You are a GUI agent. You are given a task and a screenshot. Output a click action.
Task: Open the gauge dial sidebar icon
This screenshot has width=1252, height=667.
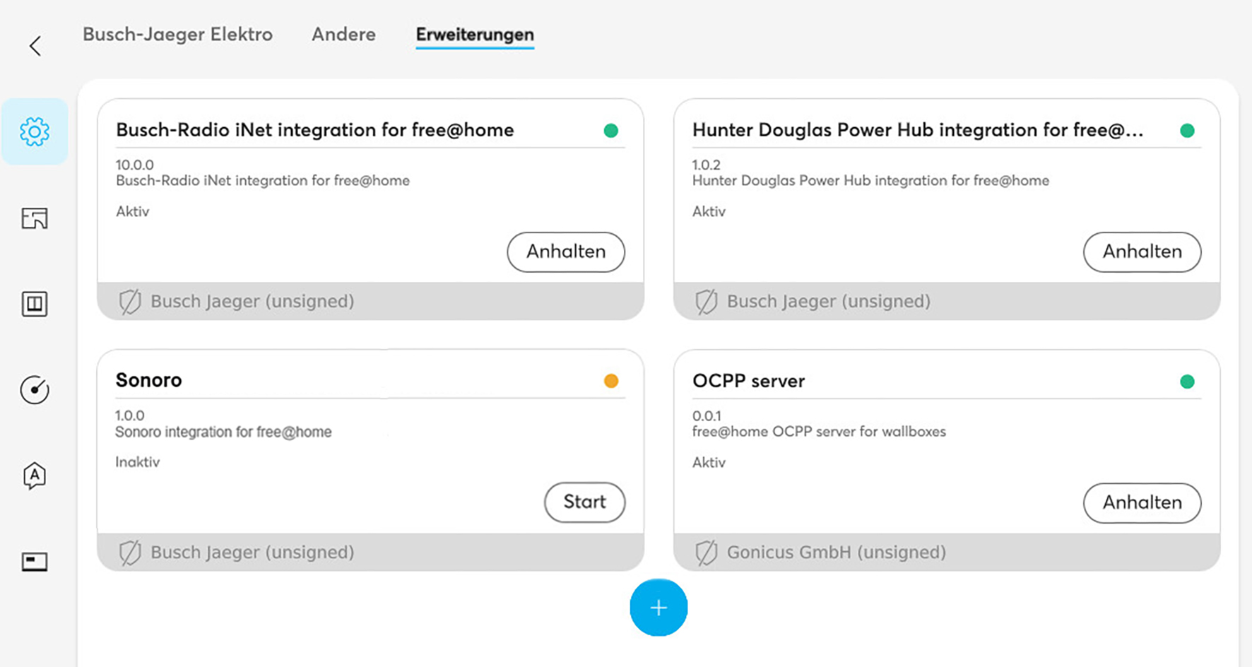(35, 390)
